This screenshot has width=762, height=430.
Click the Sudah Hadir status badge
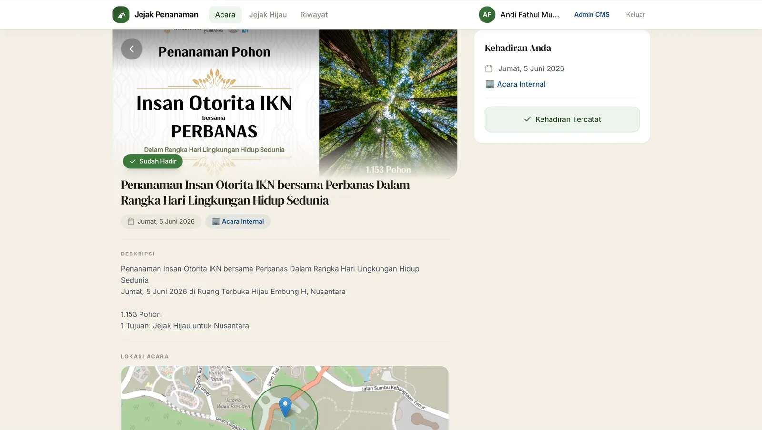[153, 162]
